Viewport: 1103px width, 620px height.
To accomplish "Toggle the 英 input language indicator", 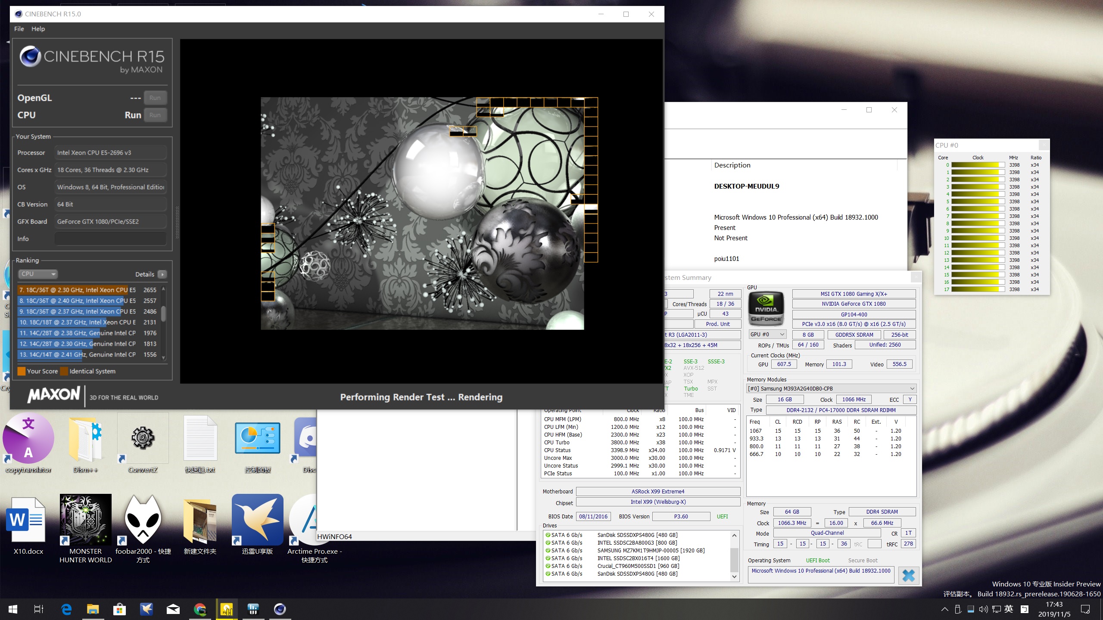I will click(x=1009, y=609).
